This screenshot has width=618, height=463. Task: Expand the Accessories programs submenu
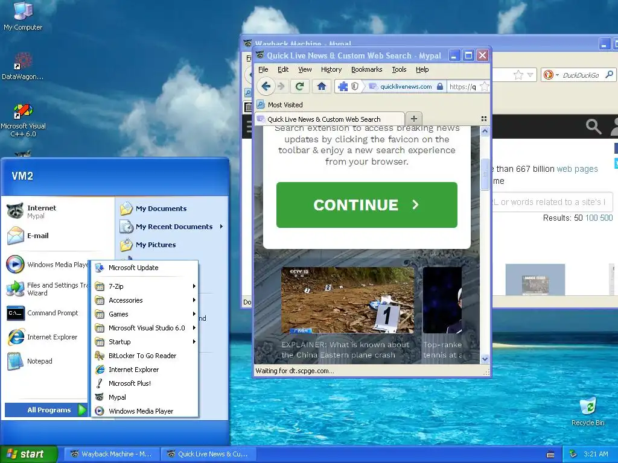(145, 300)
